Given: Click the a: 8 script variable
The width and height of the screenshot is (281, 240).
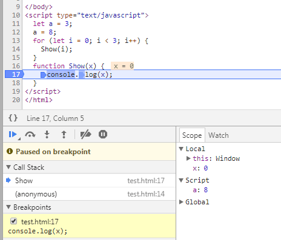Looking at the screenshot, I should point(200,190).
